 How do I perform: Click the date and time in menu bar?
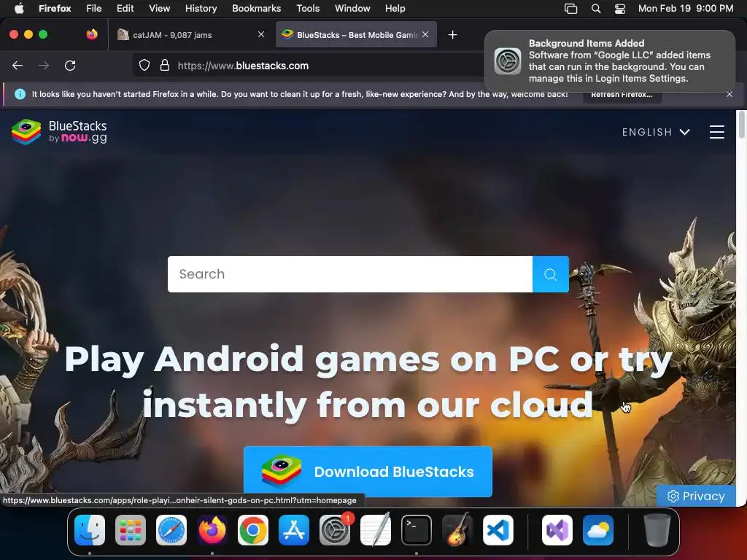click(686, 9)
